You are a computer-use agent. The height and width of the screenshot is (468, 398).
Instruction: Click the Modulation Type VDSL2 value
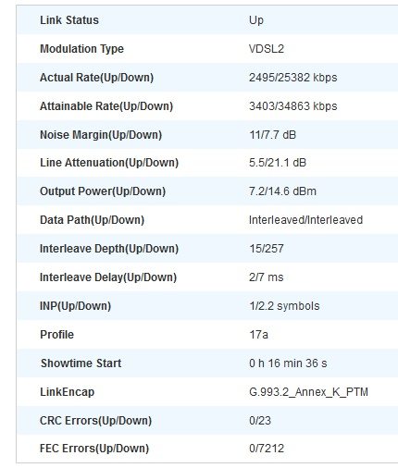click(x=267, y=49)
